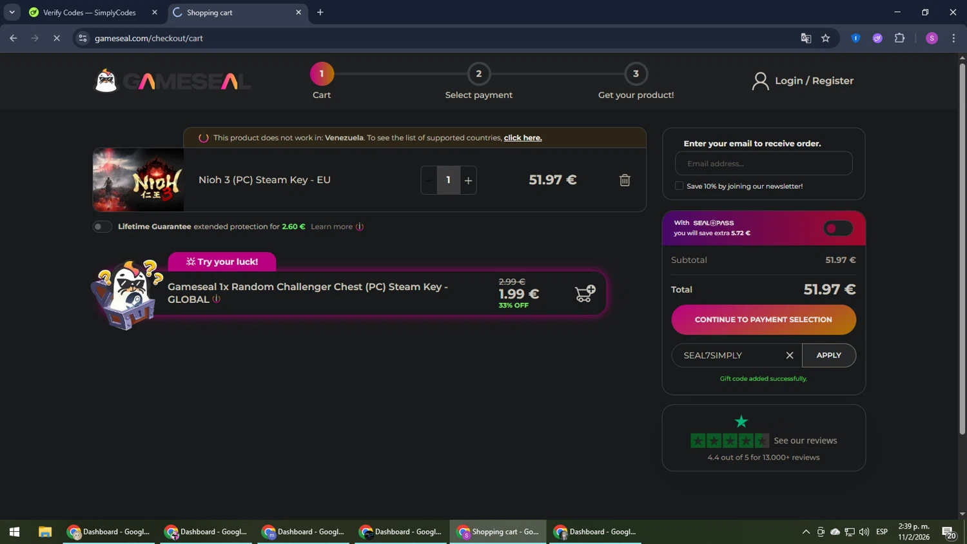The height and width of the screenshot is (544, 967).
Task: Click the taskbar clock showing 2:39 p. m.
Action: [x=913, y=532]
